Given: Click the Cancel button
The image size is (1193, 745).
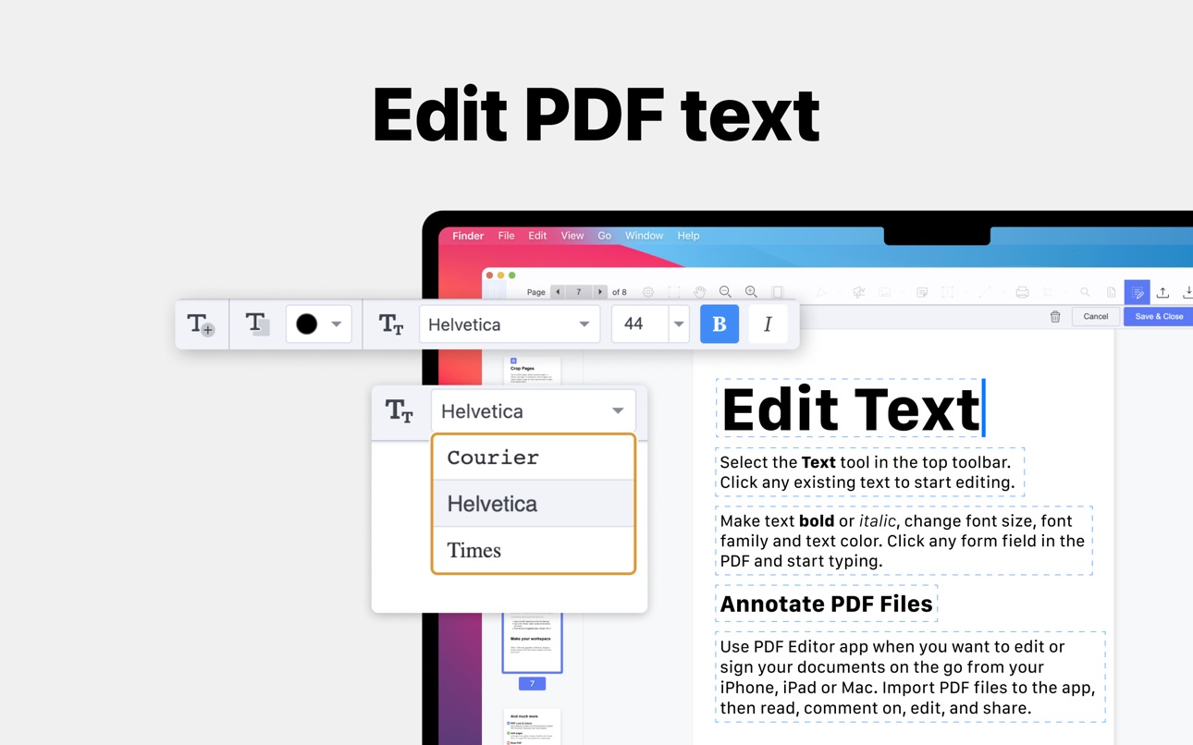Looking at the screenshot, I should tap(1096, 316).
